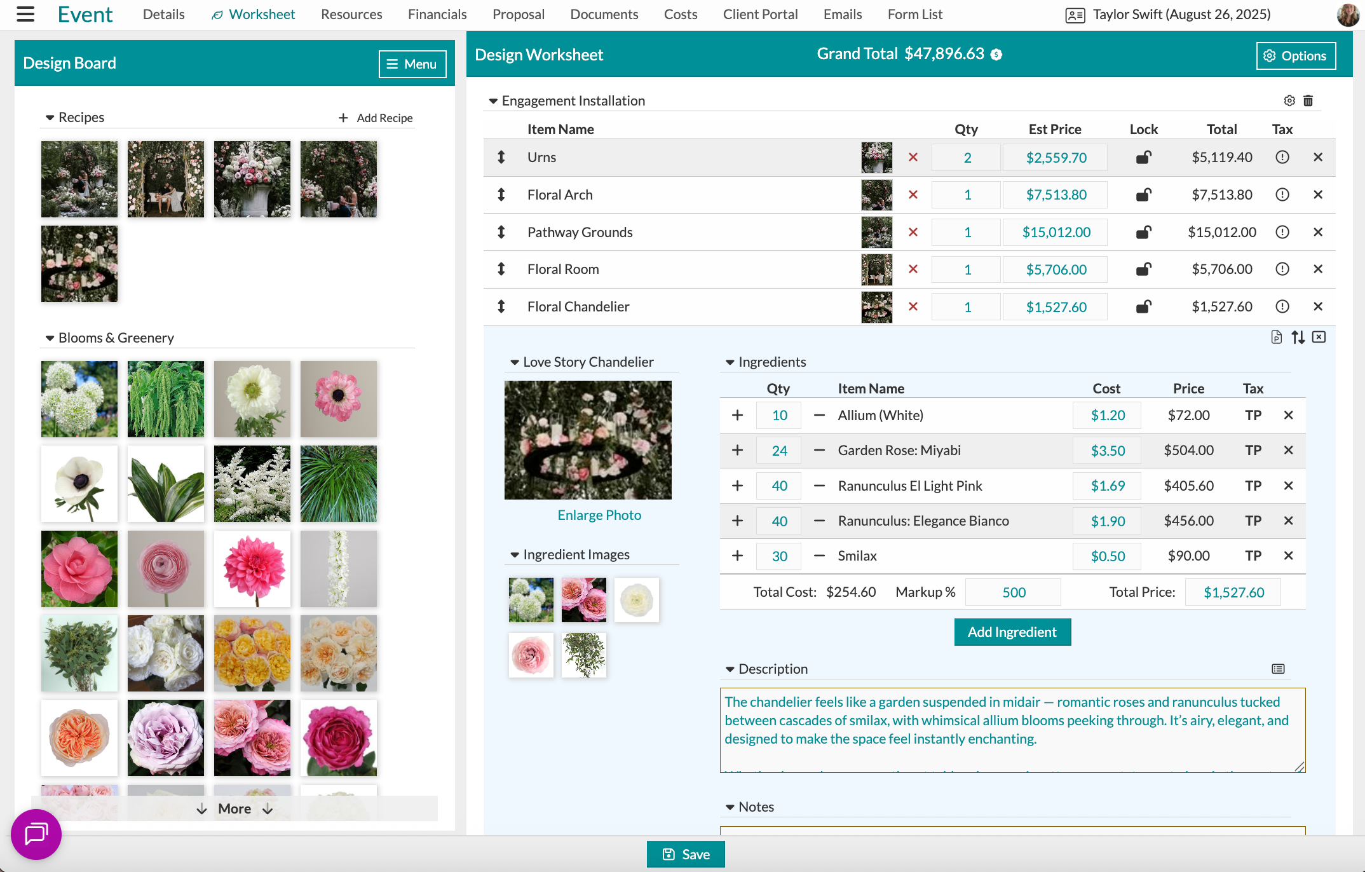Screen dimensions: 1365x872
Task: Save the worksheet
Action: click(686, 854)
